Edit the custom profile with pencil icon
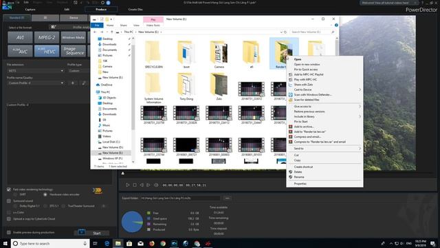Viewport: 440px width, 248px height. coord(84,83)
